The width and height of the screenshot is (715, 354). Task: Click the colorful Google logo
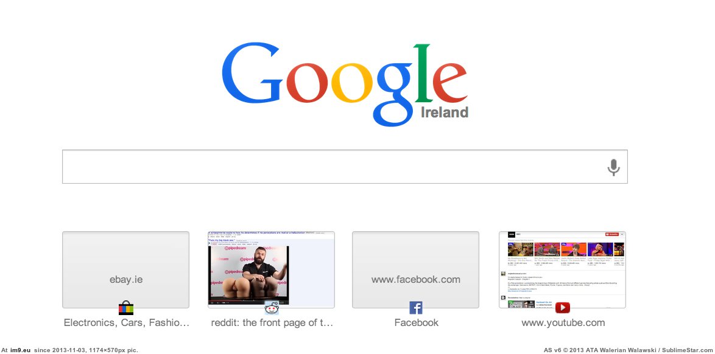(345, 85)
